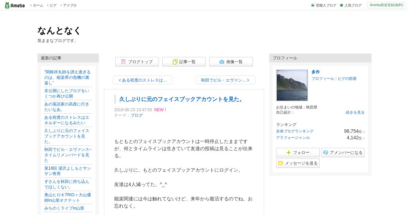Open 記事一覧 article list
Image resolution: width=409 pixels, height=215 pixels.
point(184,62)
